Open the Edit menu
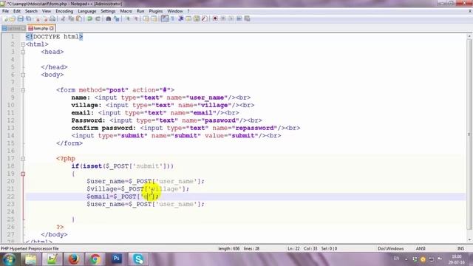 coord(17,11)
